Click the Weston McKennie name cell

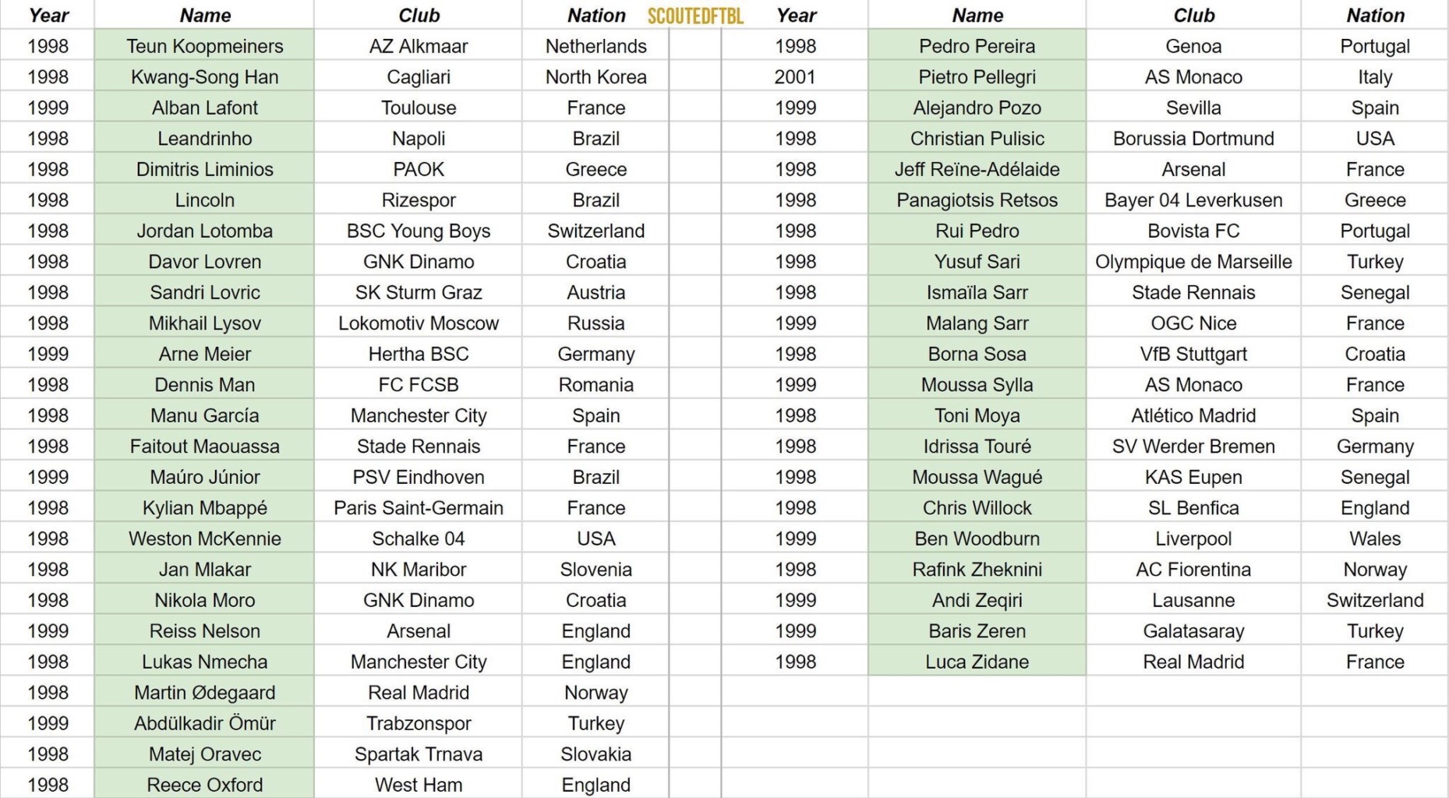coord(204,538)
